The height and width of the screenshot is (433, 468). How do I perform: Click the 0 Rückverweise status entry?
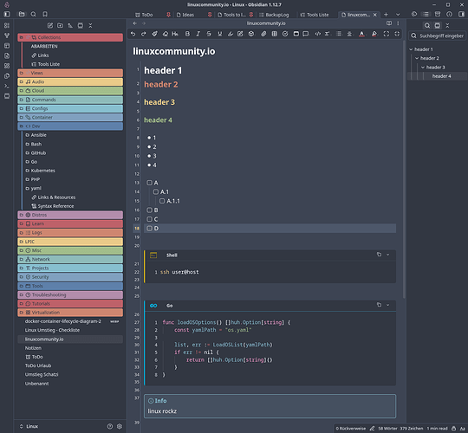click(351, 429)
